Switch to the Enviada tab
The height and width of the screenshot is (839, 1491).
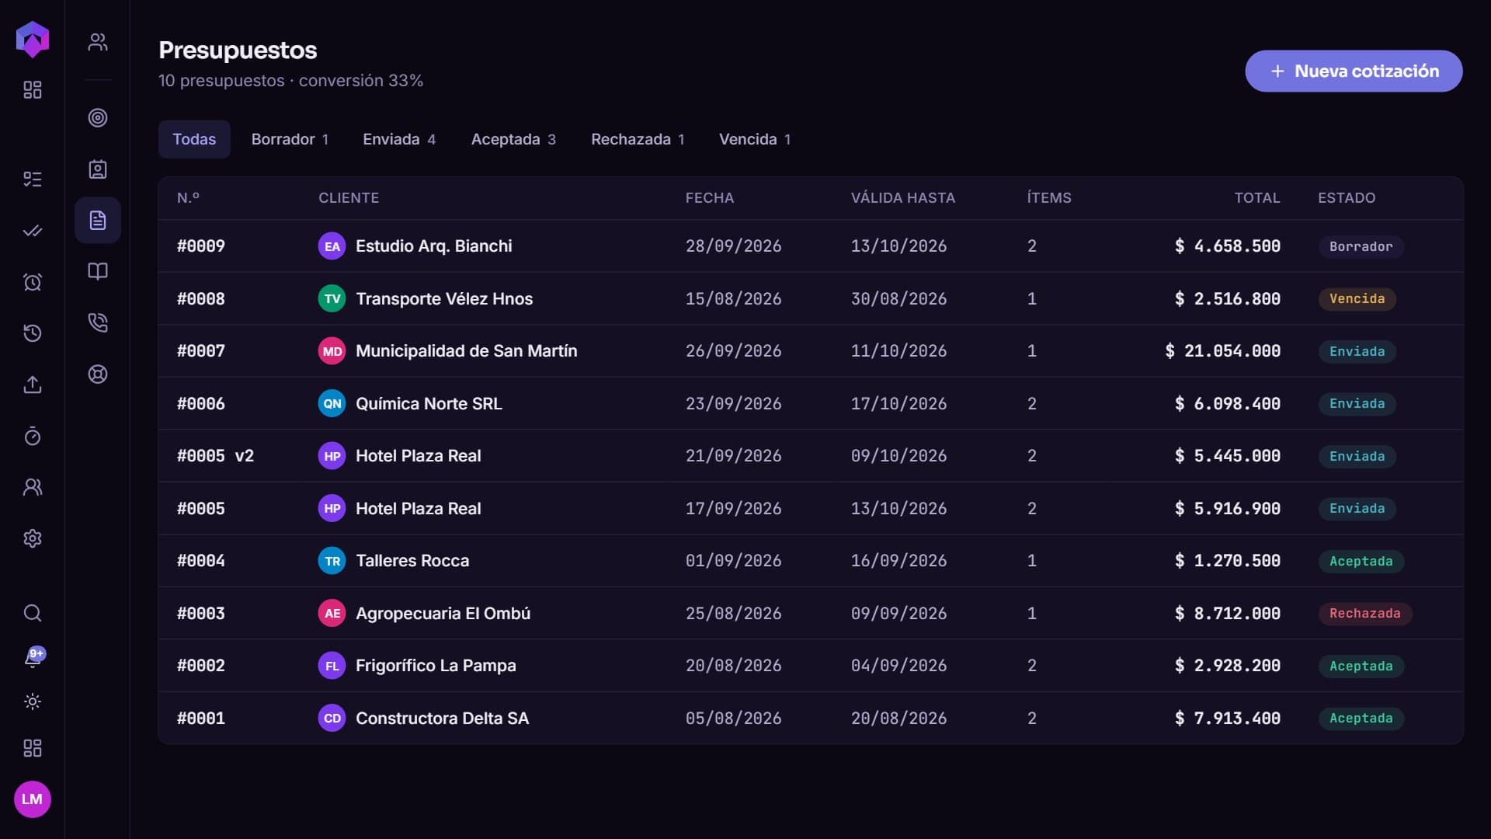pos(399,139)
